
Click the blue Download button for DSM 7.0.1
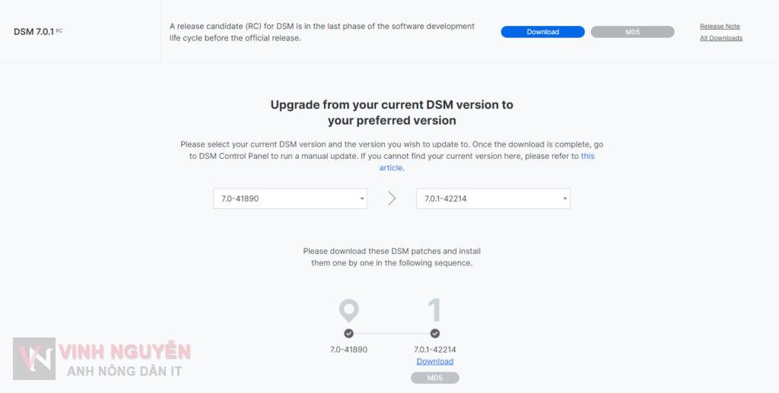[542, 32]
